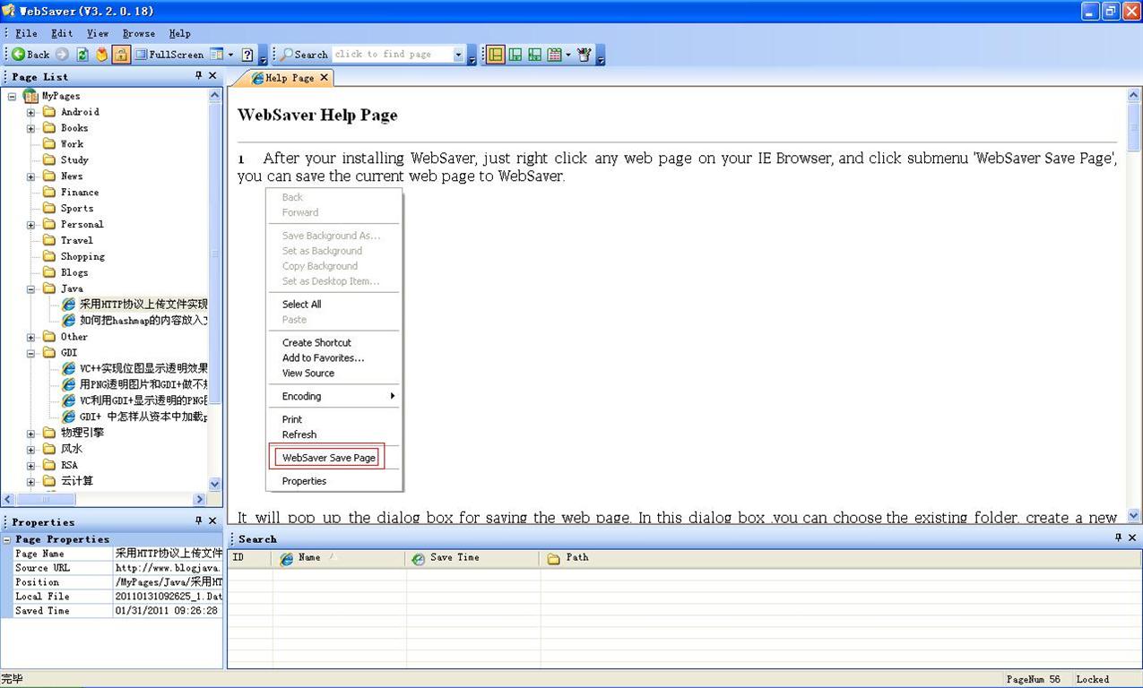Select the Help Page tab

coord(282,78)
